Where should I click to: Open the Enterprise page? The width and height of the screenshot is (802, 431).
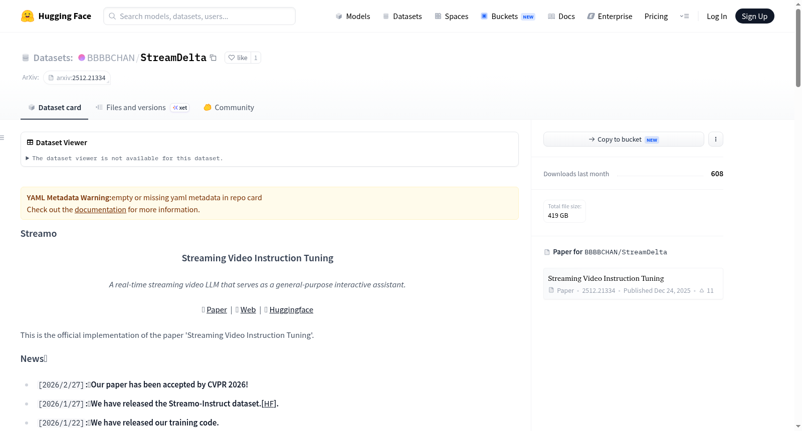pyautogui.click(x=610, y=16)
